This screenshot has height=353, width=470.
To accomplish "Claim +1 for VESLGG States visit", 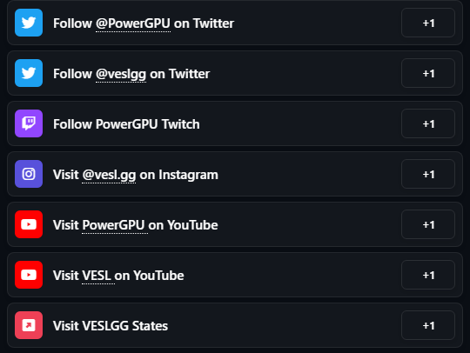I will click(x=428, y=325).
